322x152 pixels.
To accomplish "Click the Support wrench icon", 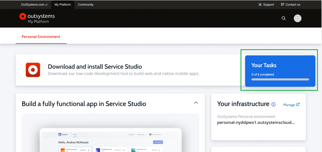I will click(x=260, y=4).
